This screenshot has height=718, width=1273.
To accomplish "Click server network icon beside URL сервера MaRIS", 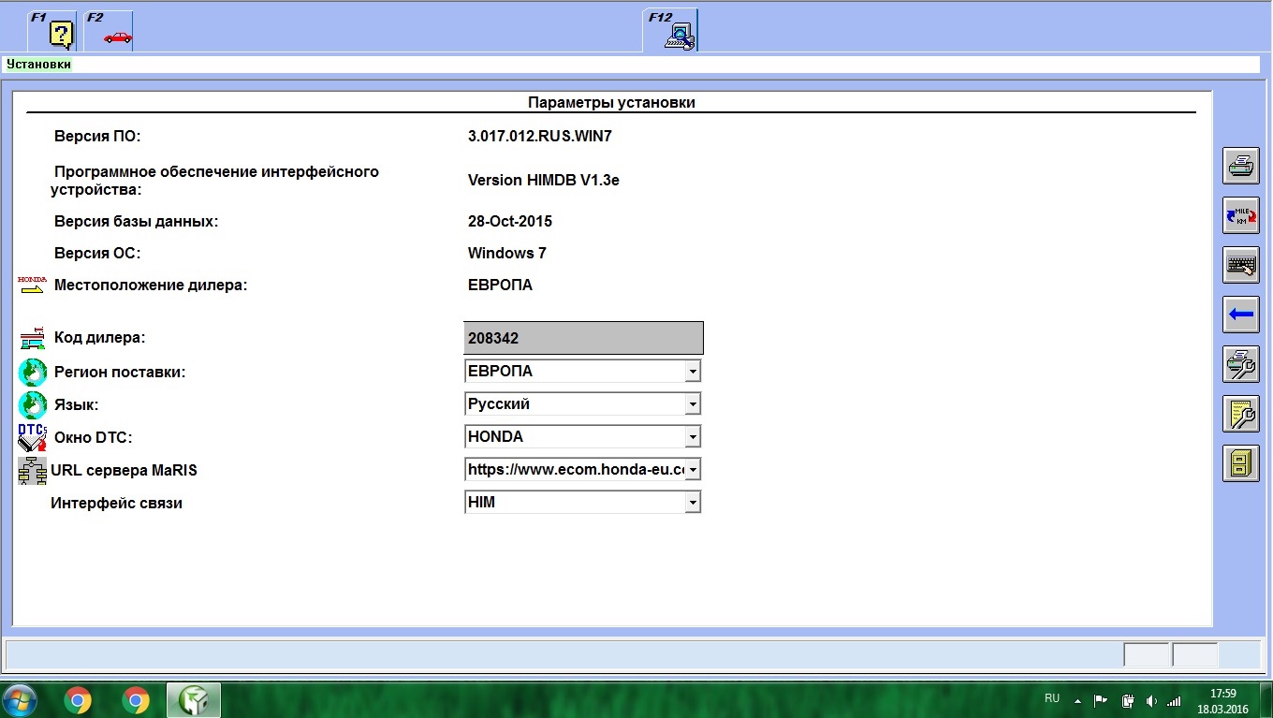I will point(32,470).
